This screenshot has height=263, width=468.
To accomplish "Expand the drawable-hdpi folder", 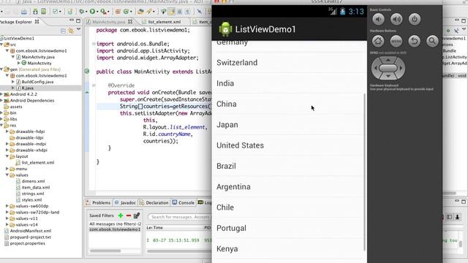I will point(7,131).
